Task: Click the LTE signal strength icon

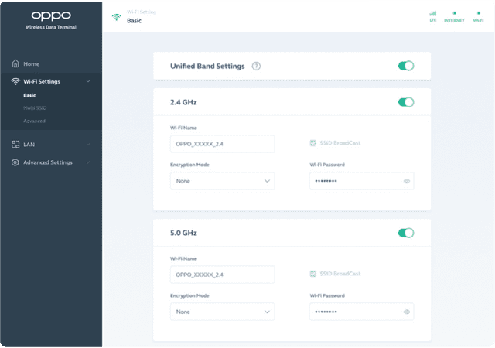Action: 433,13
